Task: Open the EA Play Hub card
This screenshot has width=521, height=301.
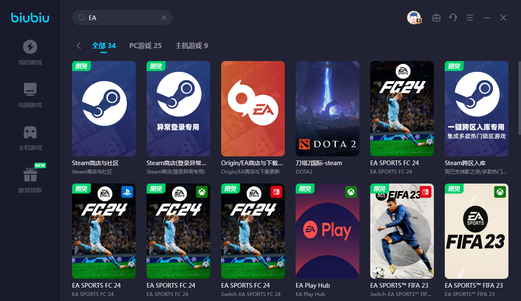Action: 327,231
